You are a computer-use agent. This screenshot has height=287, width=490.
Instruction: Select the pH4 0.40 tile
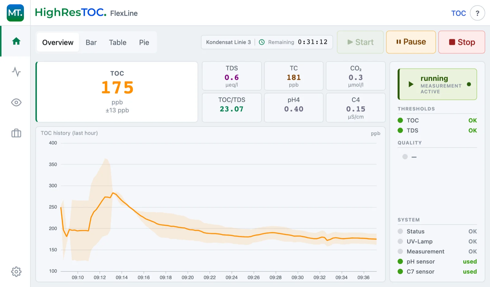click(x=294, y=108)
